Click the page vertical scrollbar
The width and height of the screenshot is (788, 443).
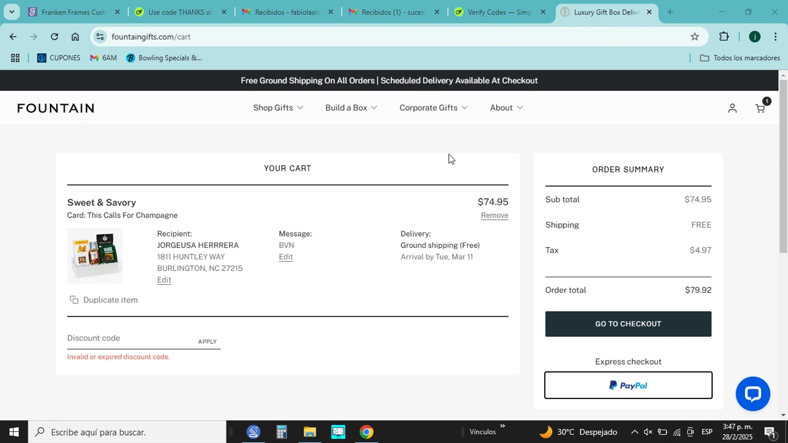pos(783,167)
